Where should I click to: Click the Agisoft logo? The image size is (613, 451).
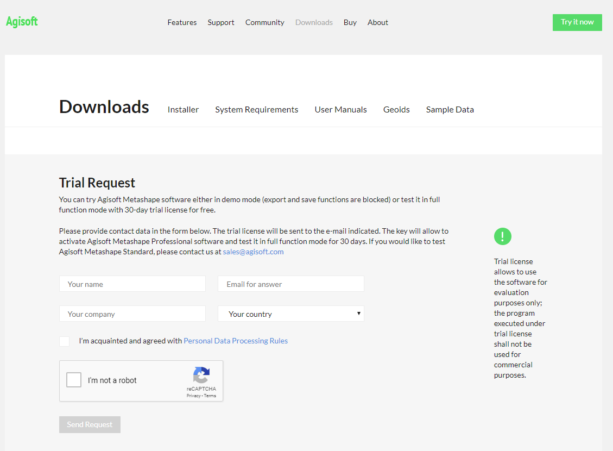[22, 22]
